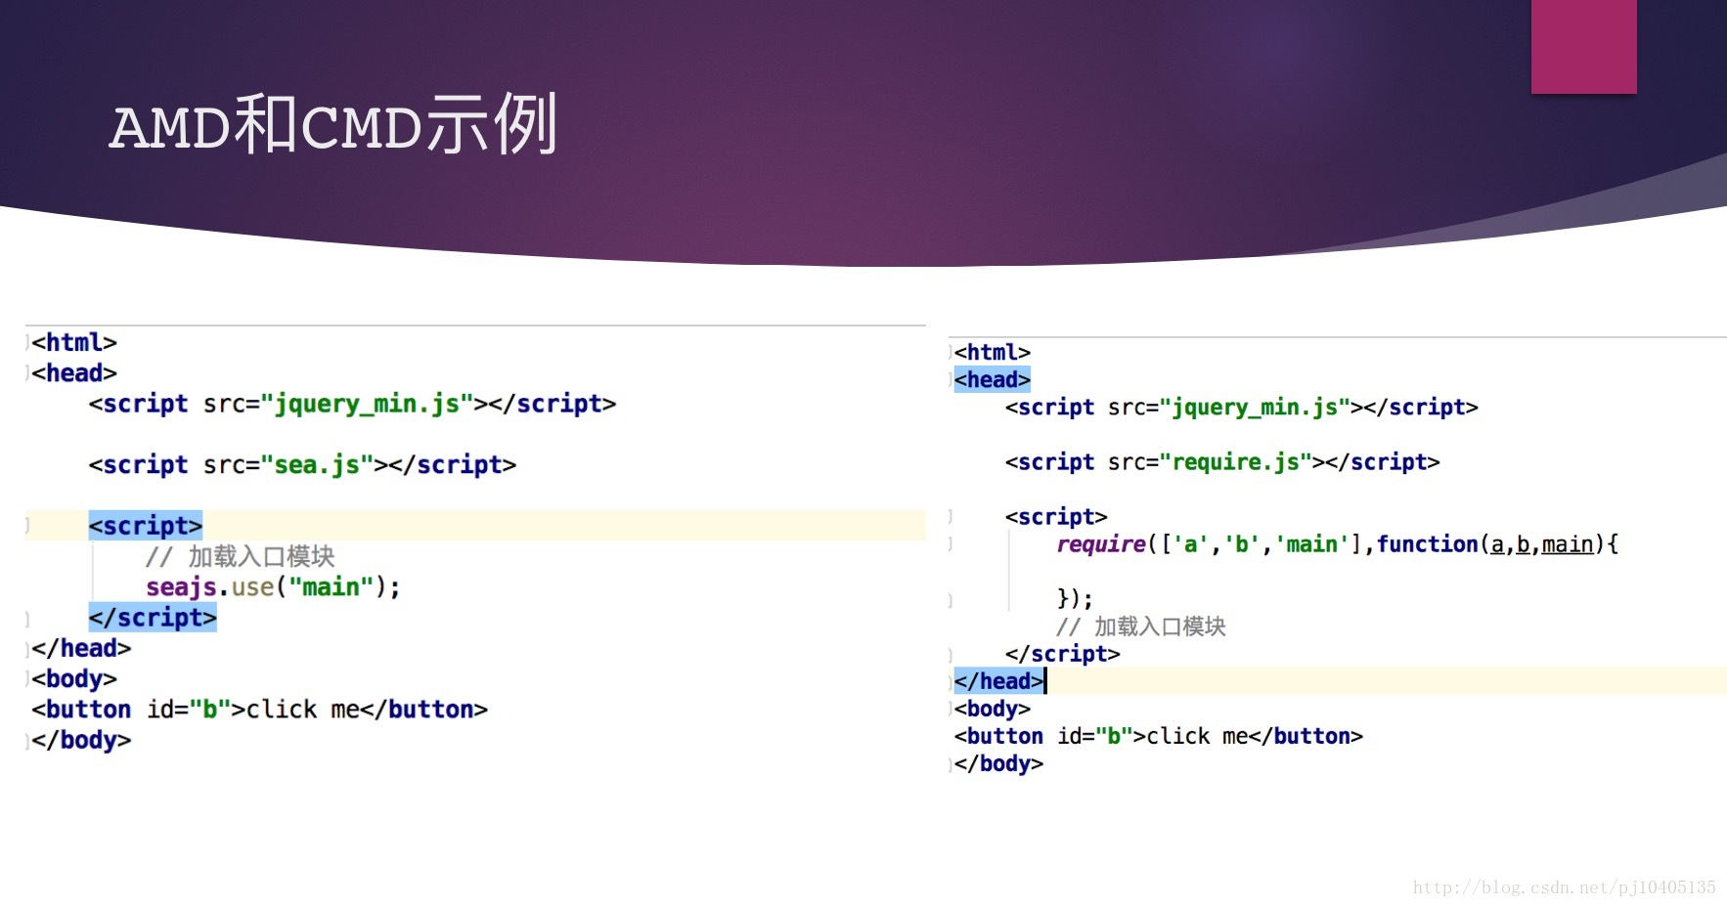
Task: Collapse the fold marker beside <head> in the sea.js snippet
Action: pos(27,372)
